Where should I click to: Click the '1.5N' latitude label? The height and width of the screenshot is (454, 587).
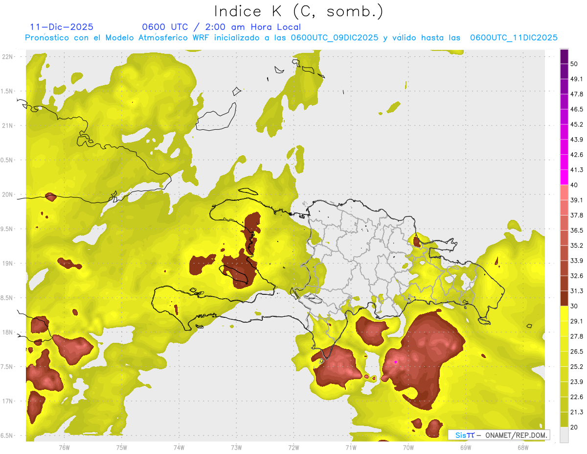coord(7,91)
